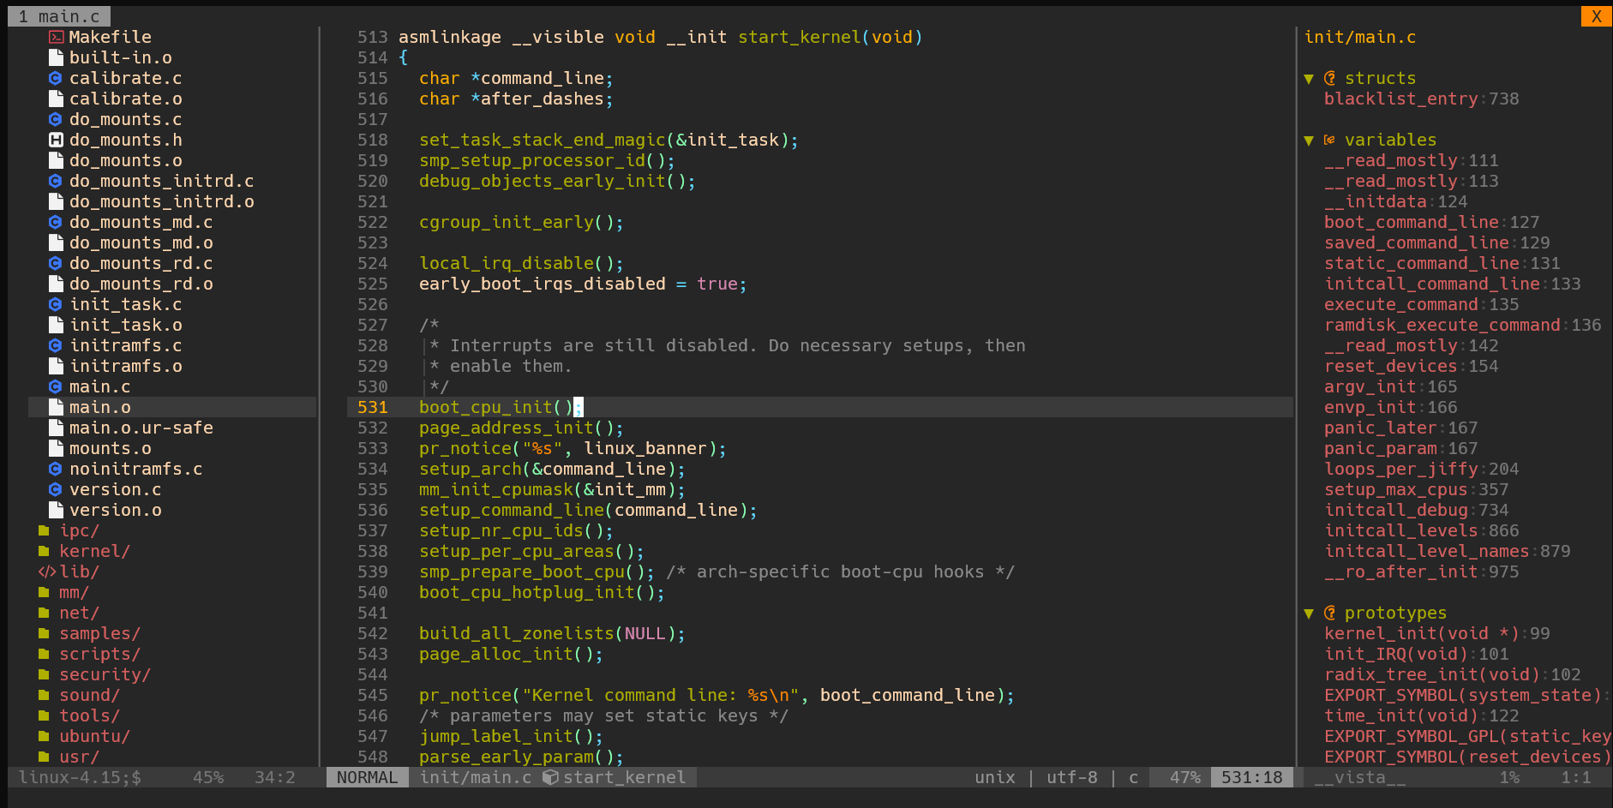Click the function icon before start_kernel in statusline
The width and height of the screenshot is (1613, 808).
(x=551, y=777)
